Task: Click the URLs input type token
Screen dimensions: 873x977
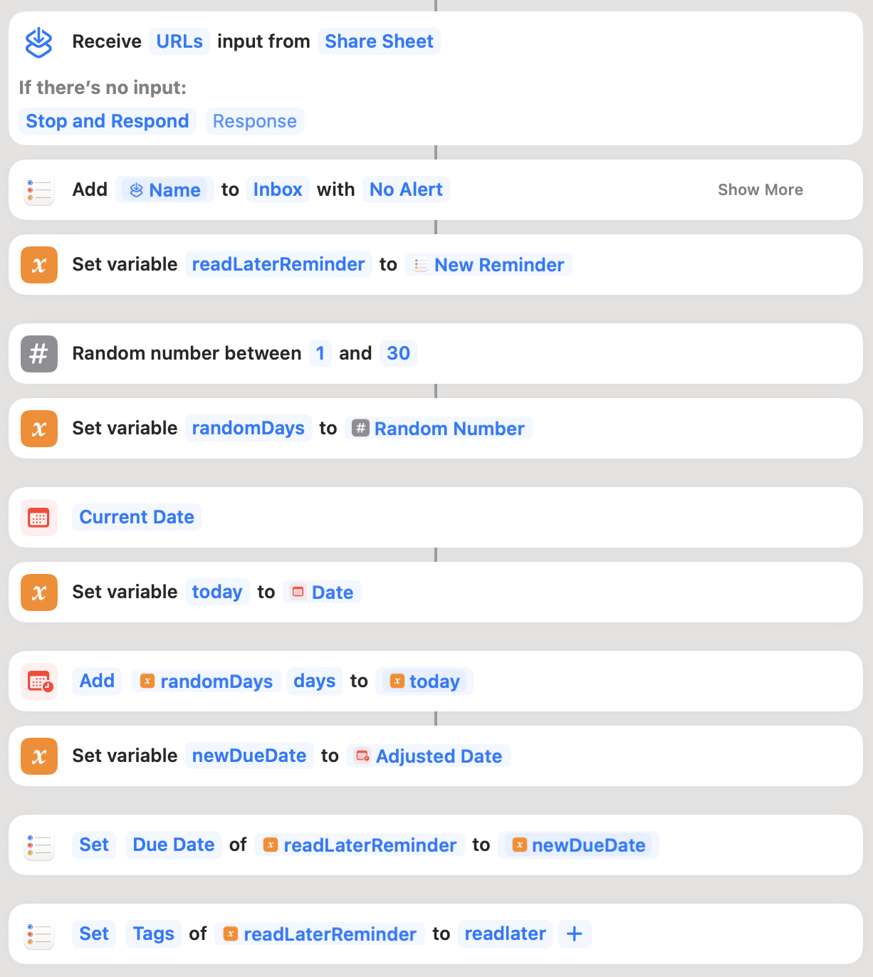Action: tap(179, 41)
